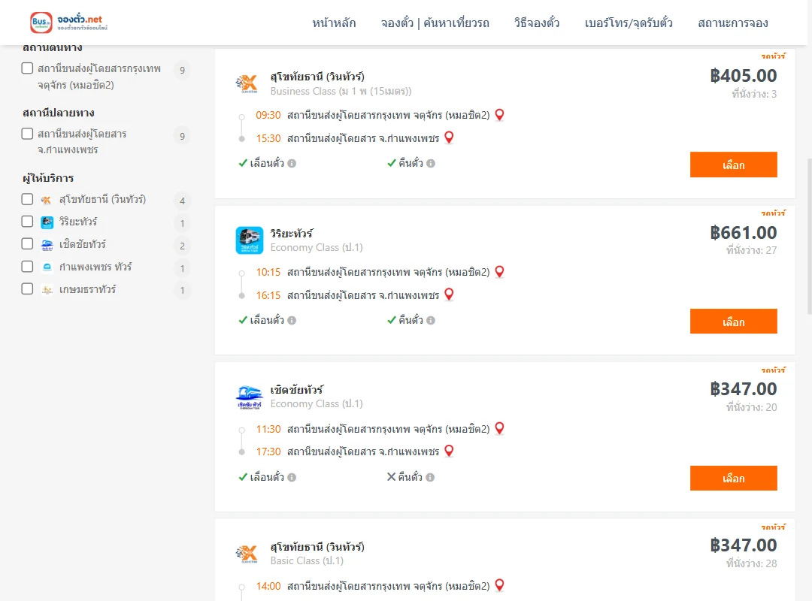Select the ฿405.00 สุโขทัยธานี trip with เลือก
Image resolution: width=812 pixels, height=601 pixels.
(x=733, y=165)
